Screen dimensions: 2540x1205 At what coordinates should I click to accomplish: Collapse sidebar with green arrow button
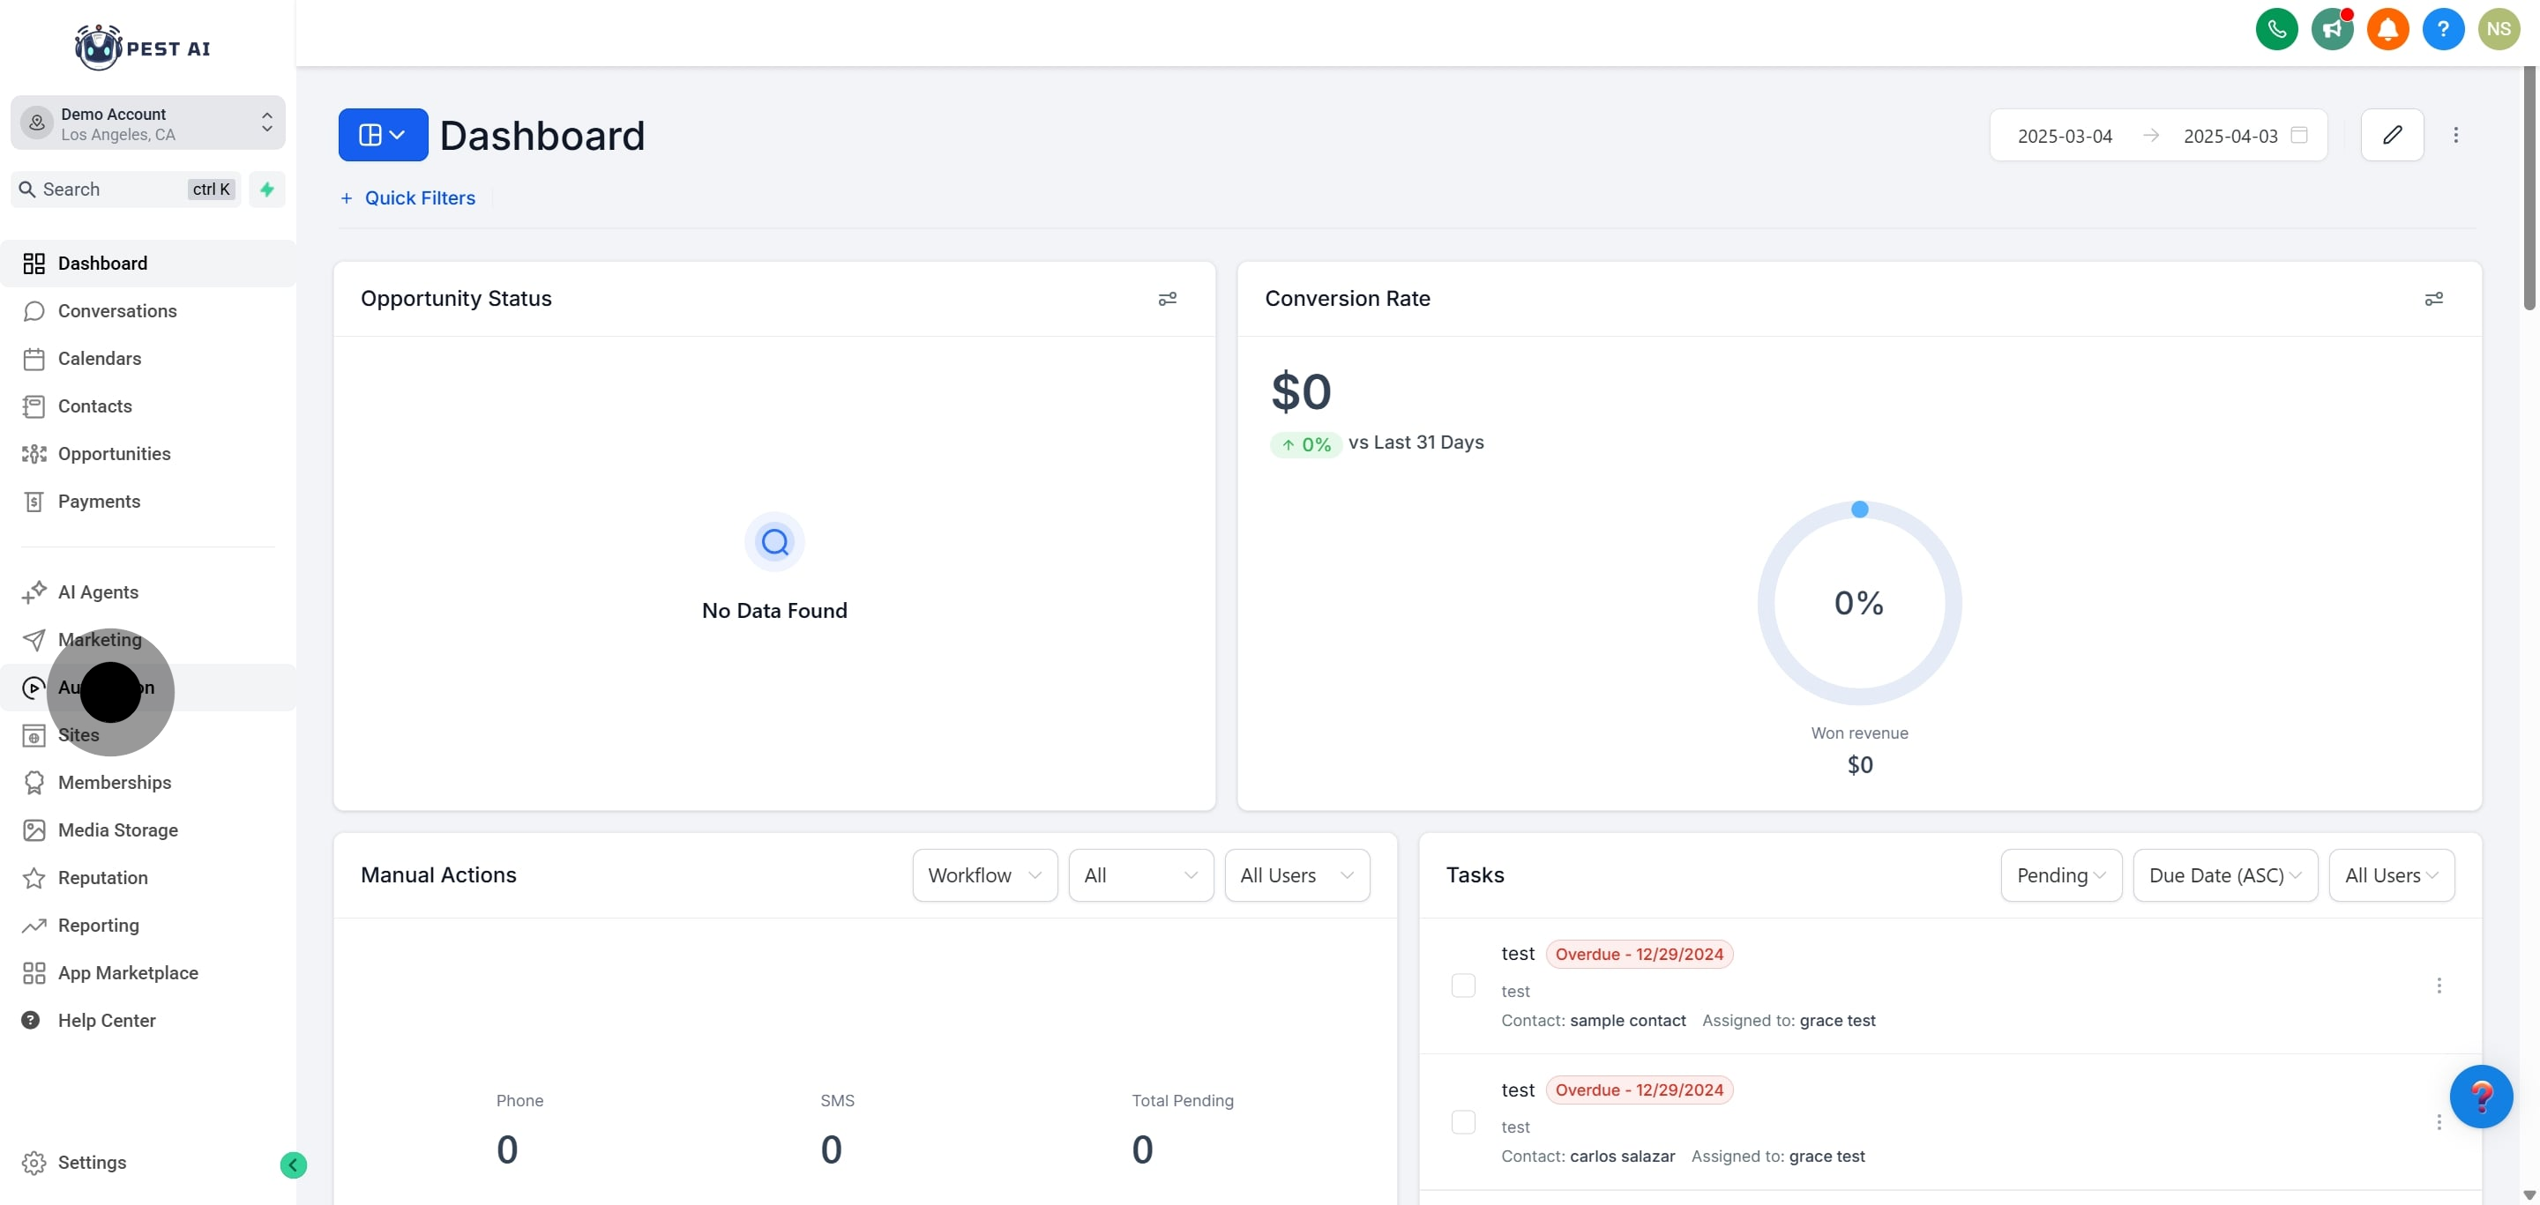[293, 1164]
